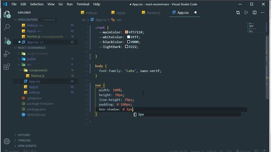Viewport: 271px width, 152px height.
Task: Collapse the components folder
Action: pyautogui.click(x=38, y=70)
